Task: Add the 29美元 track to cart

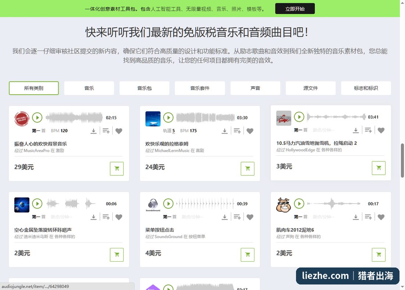Action: click(117, 168)
